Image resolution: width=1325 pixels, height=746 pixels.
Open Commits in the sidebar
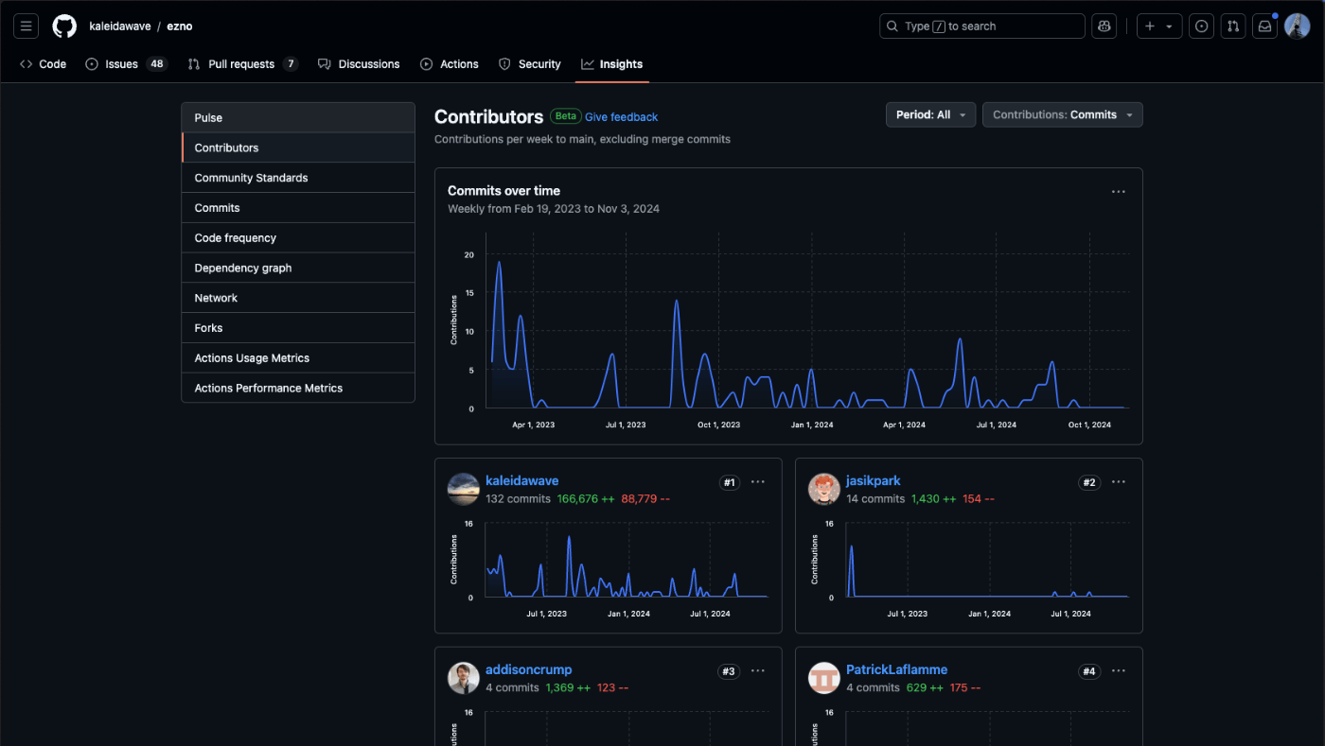click(298, 208)
